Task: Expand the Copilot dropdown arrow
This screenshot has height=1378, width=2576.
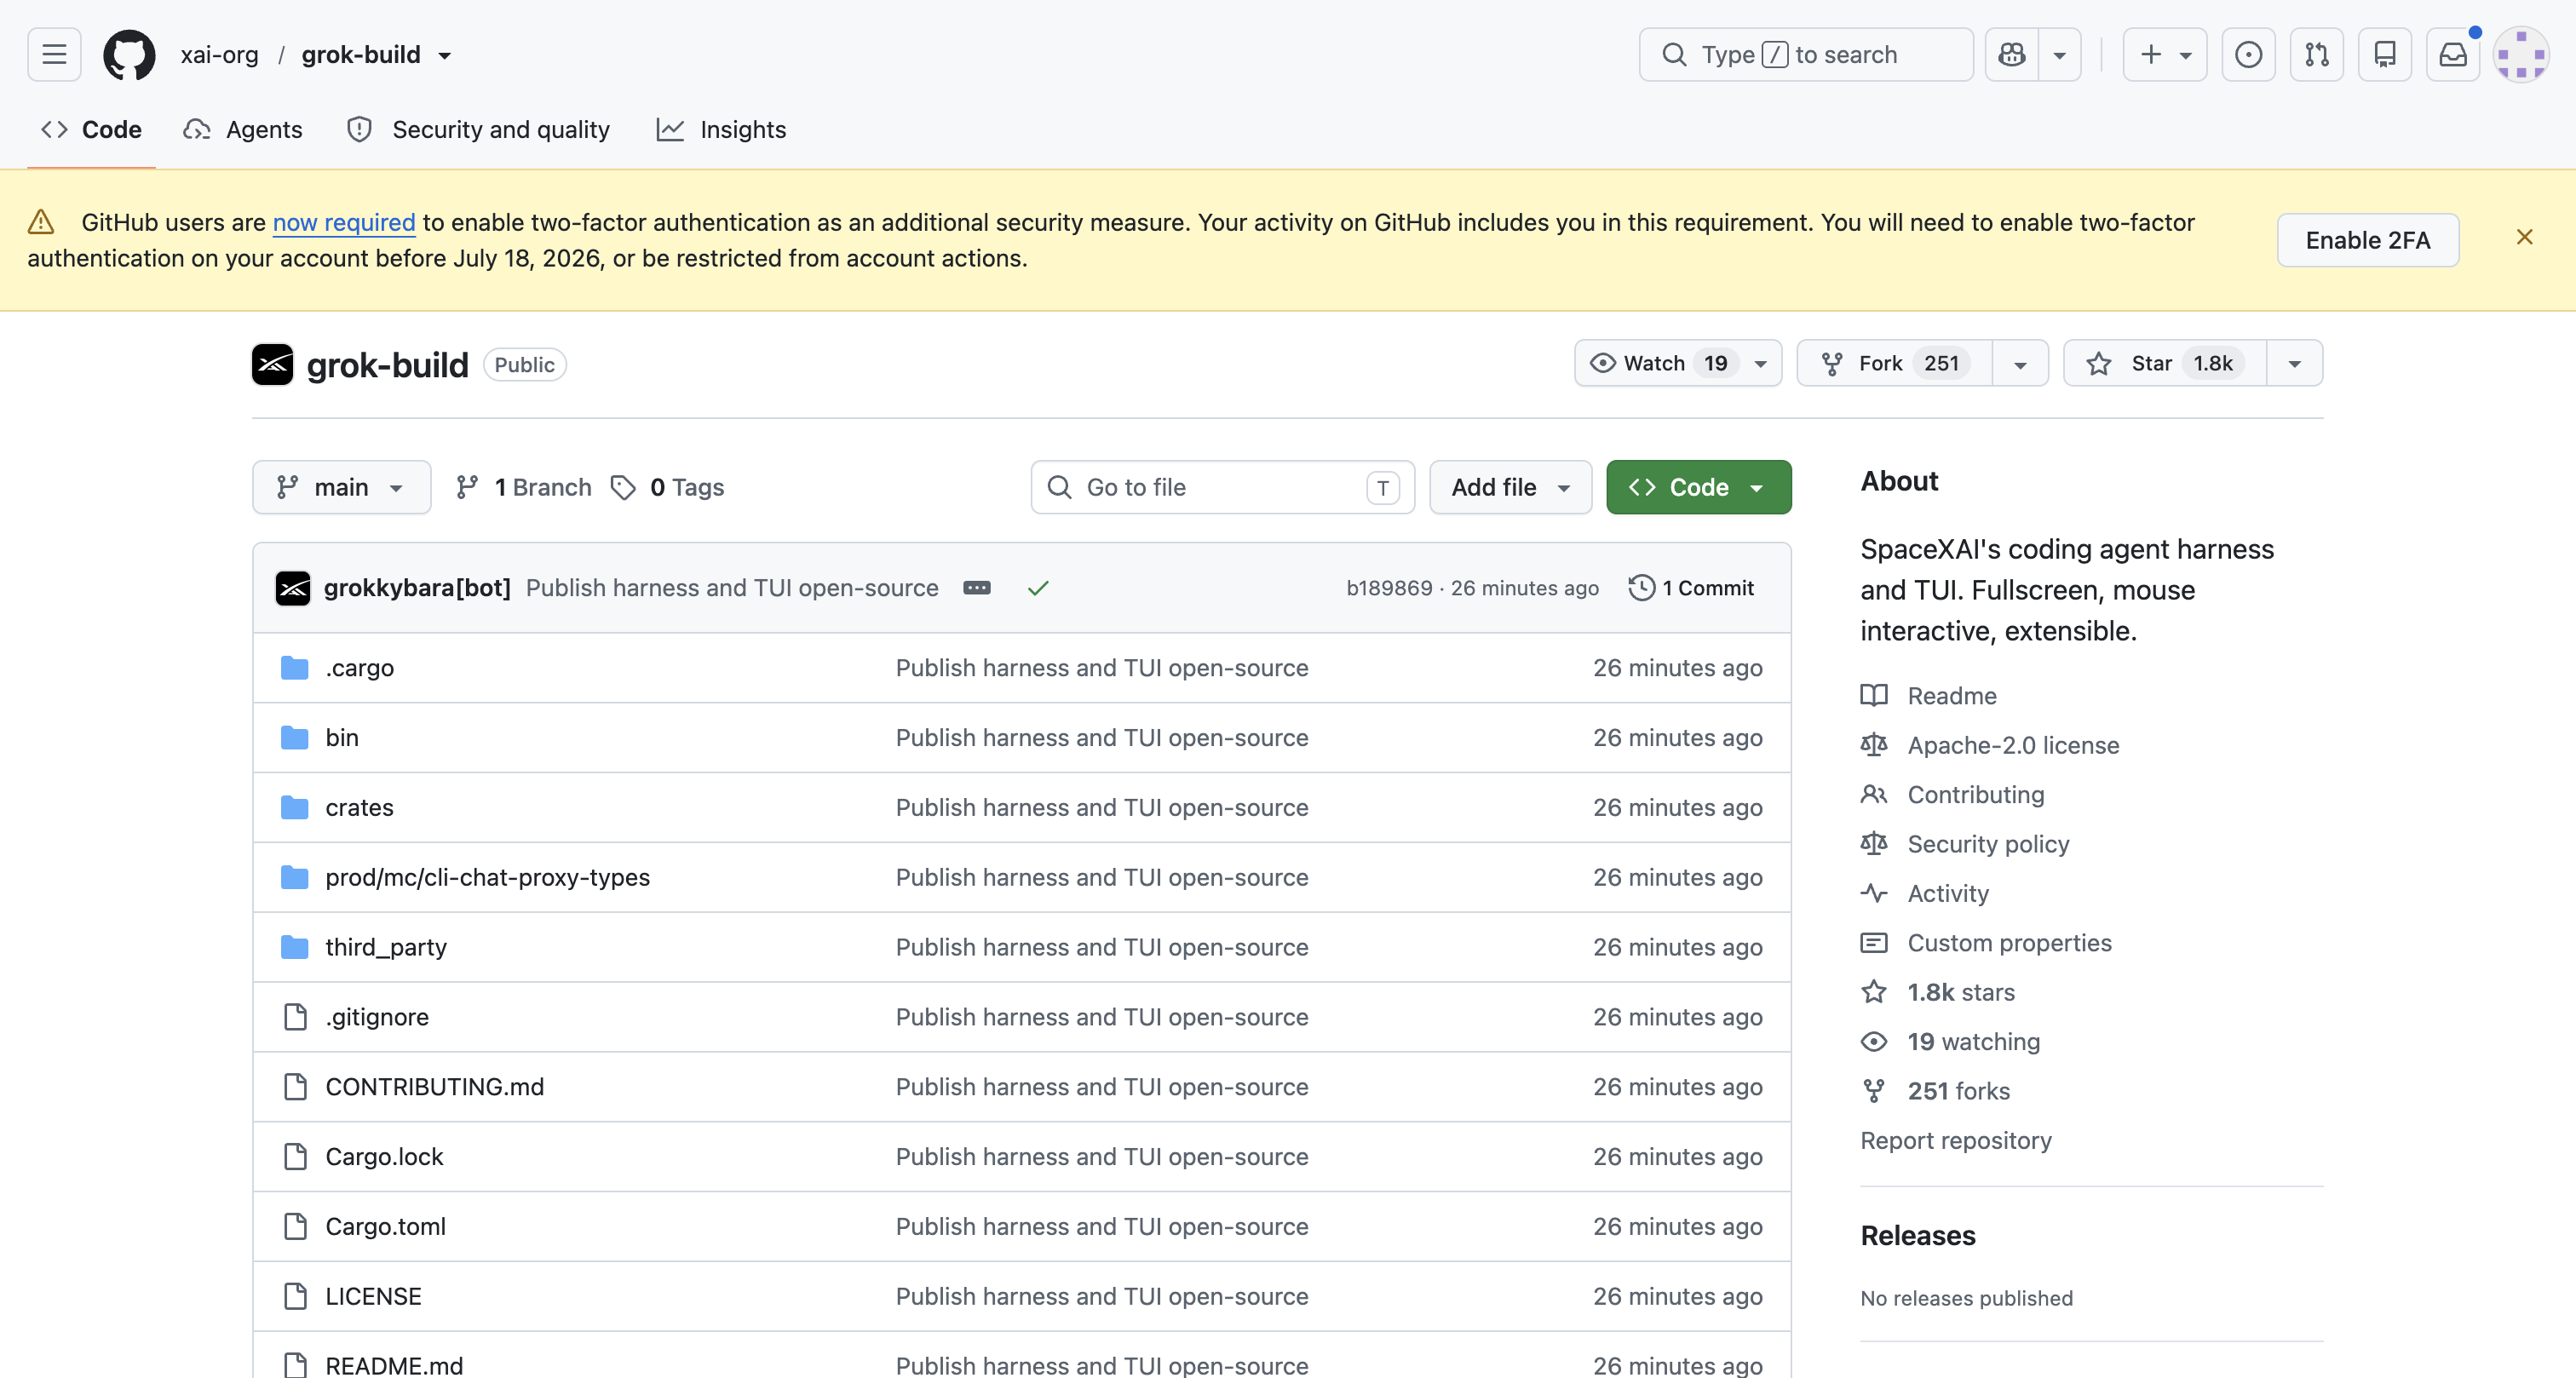Action: (2059, 54)
